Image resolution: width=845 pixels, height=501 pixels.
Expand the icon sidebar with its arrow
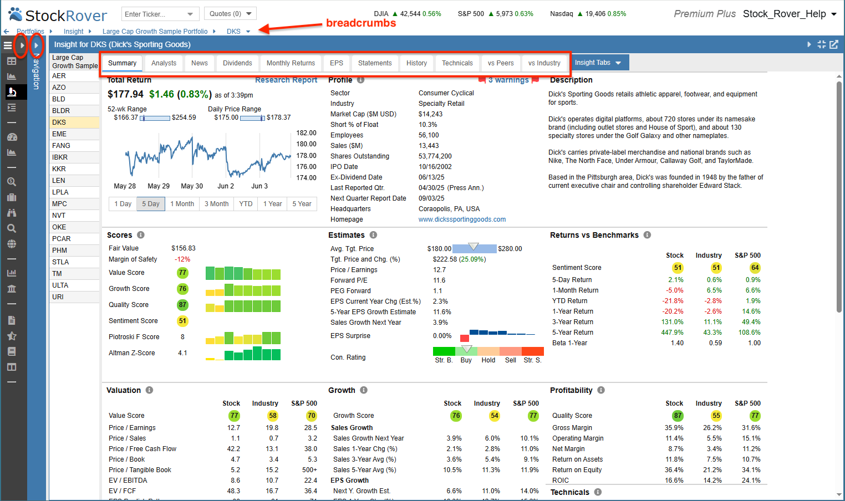pos(22,45)
